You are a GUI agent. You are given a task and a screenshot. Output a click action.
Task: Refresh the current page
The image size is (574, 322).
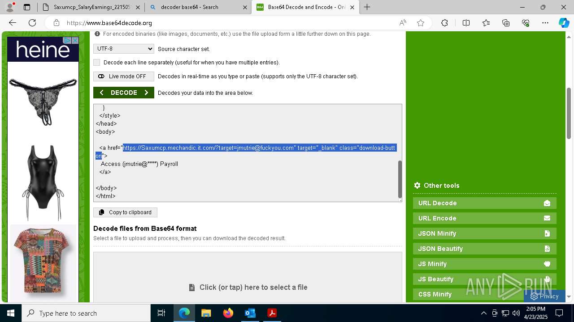click(32, 23)
